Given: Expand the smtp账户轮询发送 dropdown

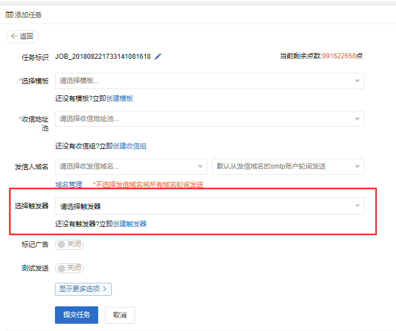Looking at the screenshot, I should pos(288,166).
